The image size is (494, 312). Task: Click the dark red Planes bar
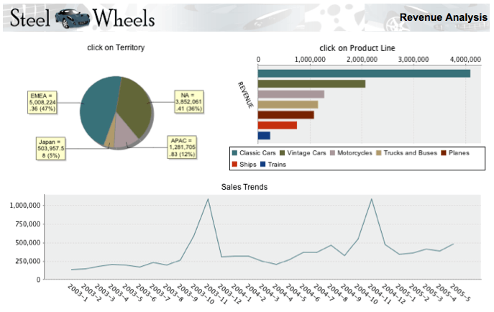285,115
